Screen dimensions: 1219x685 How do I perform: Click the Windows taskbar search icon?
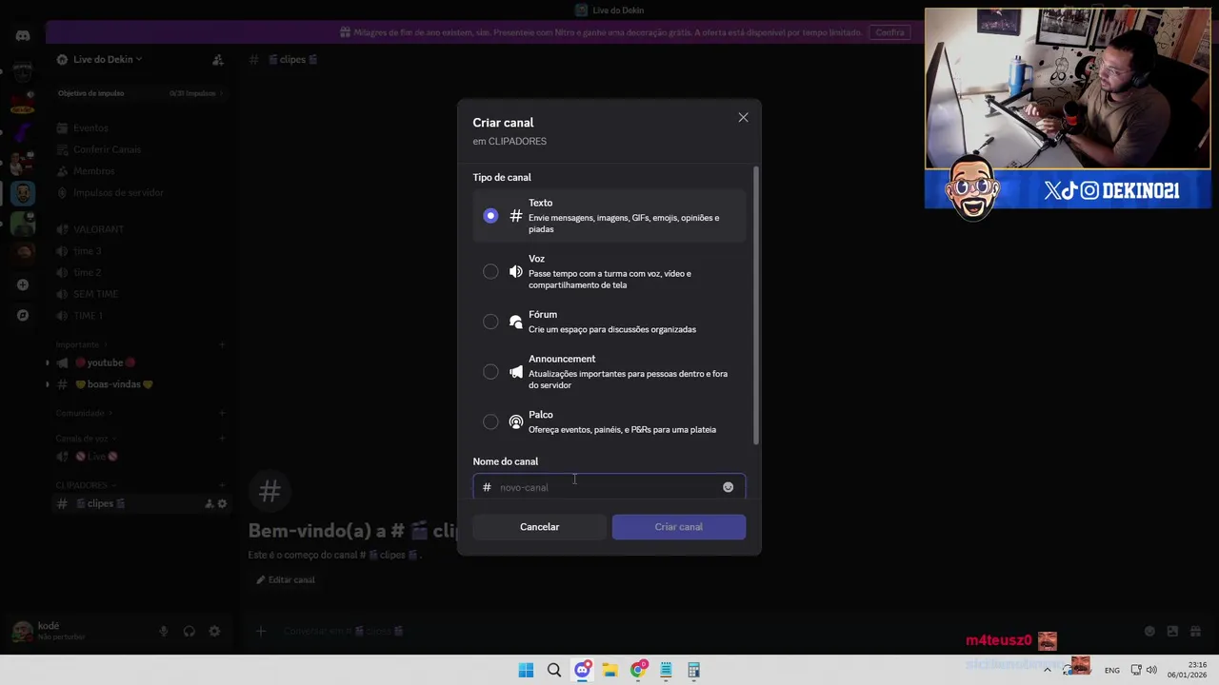[x=553, y=670]
